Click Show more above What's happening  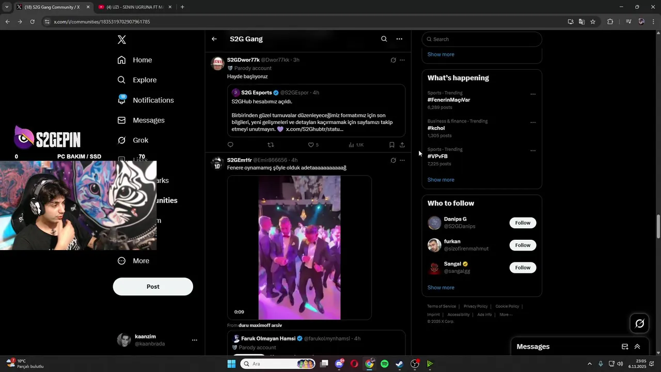(x=440, y=54)
